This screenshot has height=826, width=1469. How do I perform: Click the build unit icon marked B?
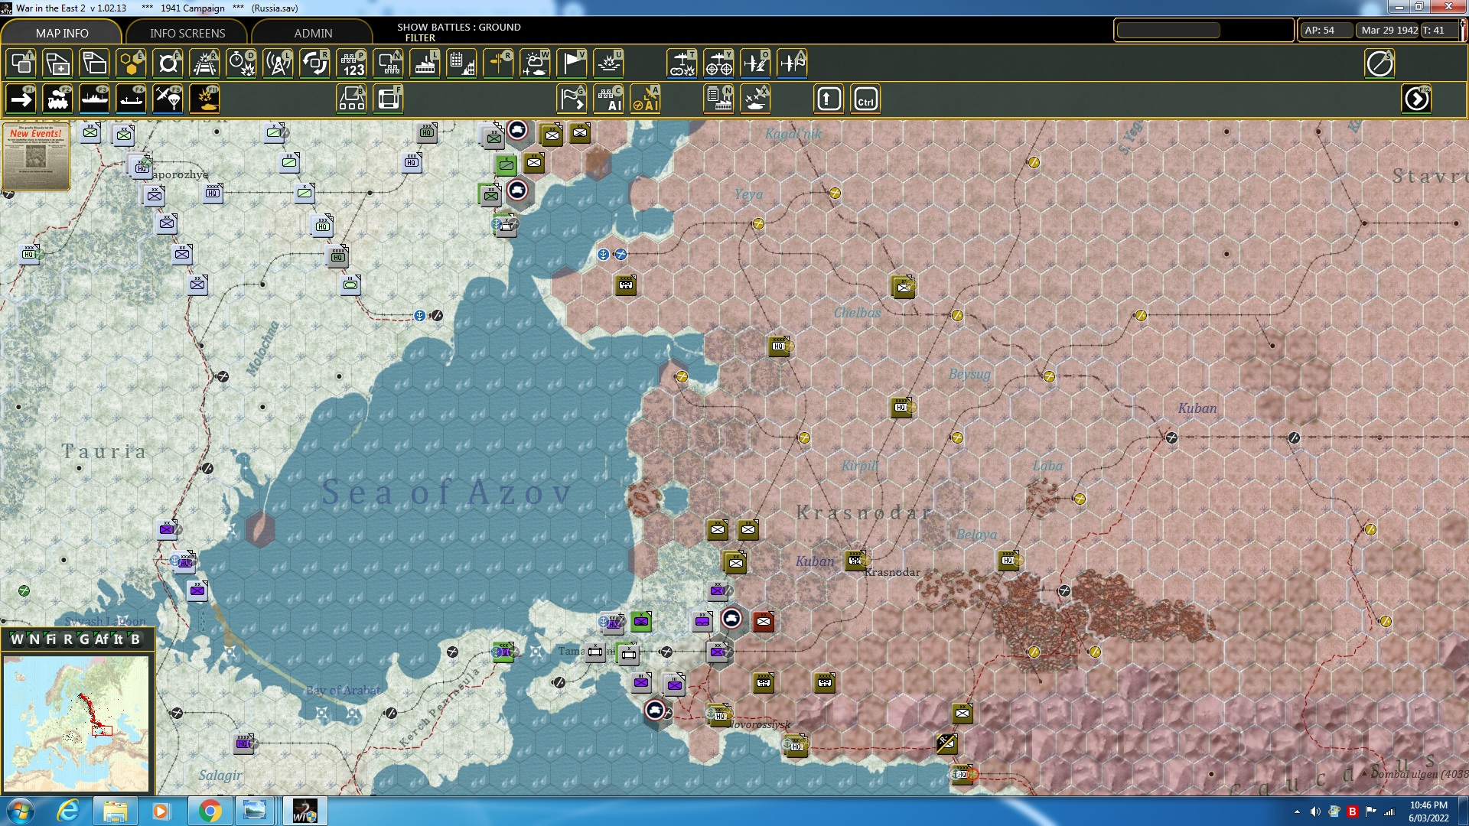coord(351,99)
